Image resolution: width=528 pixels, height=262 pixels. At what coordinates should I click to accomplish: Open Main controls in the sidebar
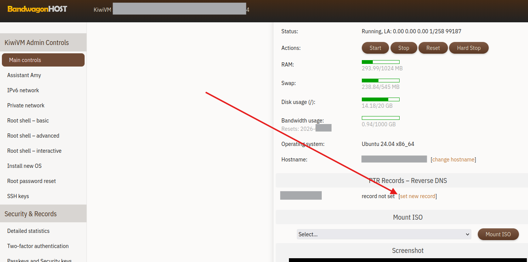[x=43, y=60]
